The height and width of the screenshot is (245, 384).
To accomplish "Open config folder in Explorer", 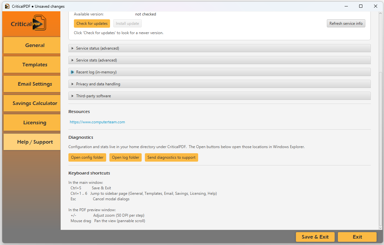I will point(87,157).
